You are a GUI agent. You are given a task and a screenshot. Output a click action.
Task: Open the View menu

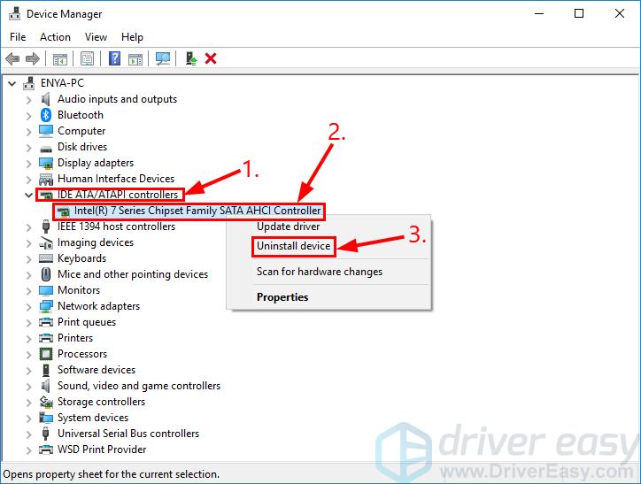click(96, 37)
